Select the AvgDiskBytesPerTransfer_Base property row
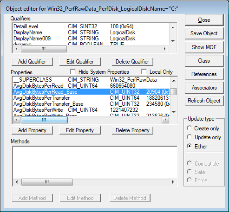The image size is (229, 212). (x=91, y=104)
